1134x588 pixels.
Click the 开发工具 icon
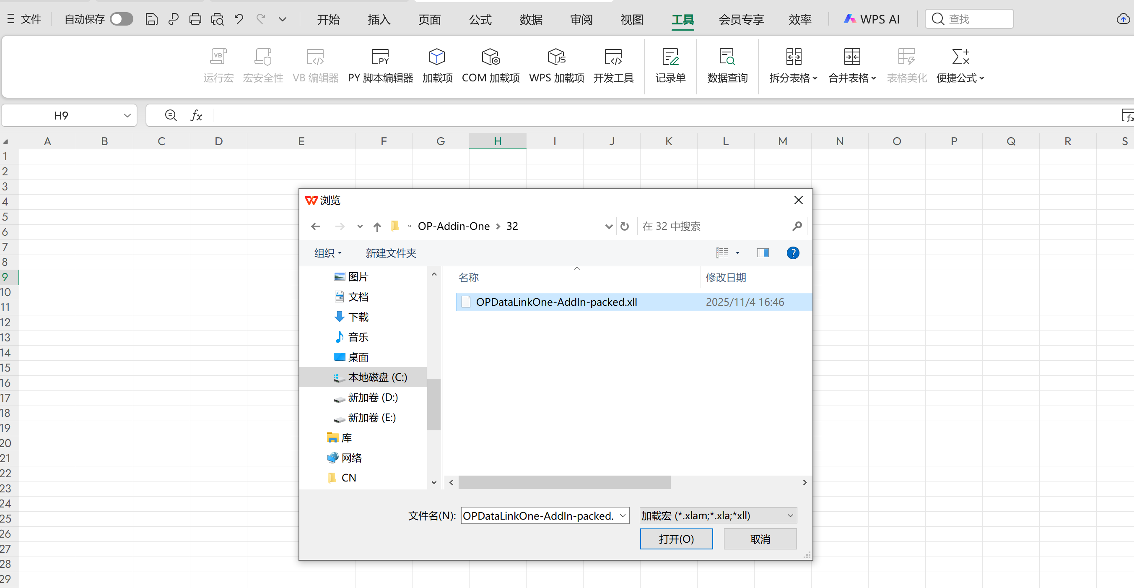pos(613,65)
